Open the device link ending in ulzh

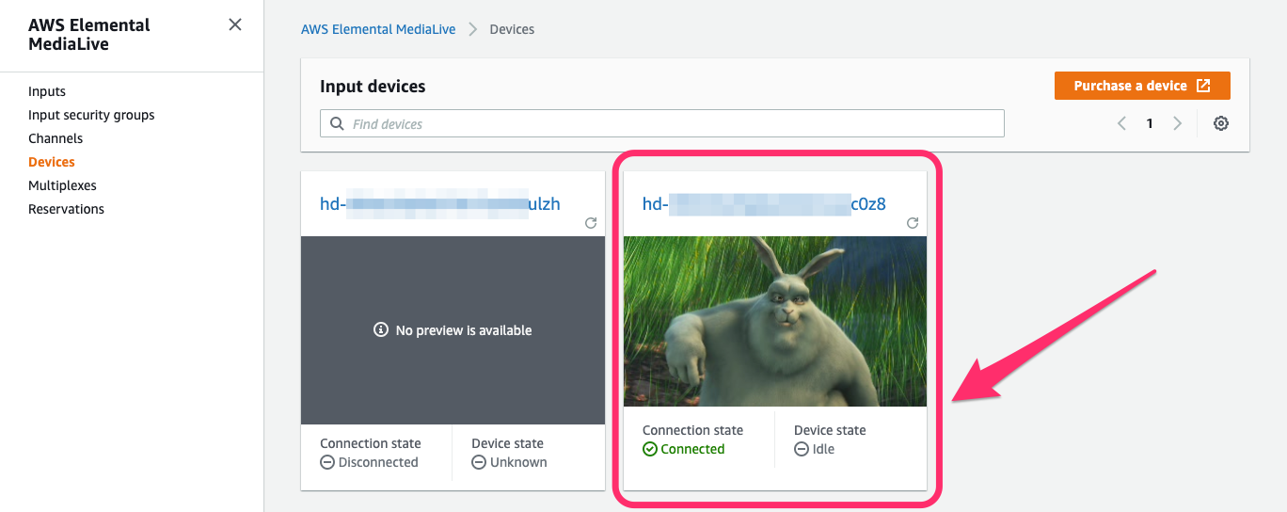(439, 203)
